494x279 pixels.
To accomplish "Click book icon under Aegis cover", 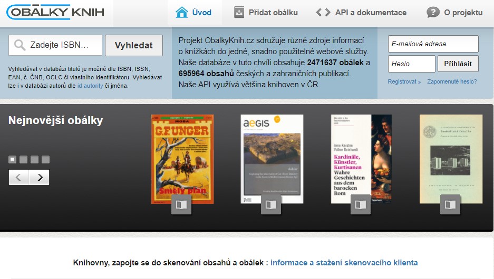I will coord(271,204).
